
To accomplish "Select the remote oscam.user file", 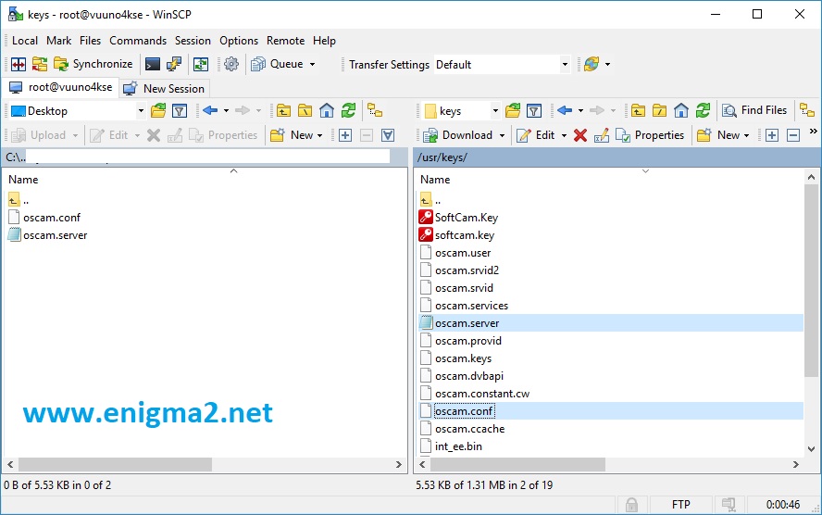I will (x=463, y=253).
